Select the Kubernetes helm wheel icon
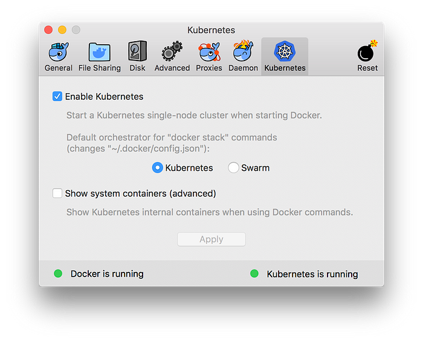The width and height of the screenshot is (423, 342). tap(285, 51)
